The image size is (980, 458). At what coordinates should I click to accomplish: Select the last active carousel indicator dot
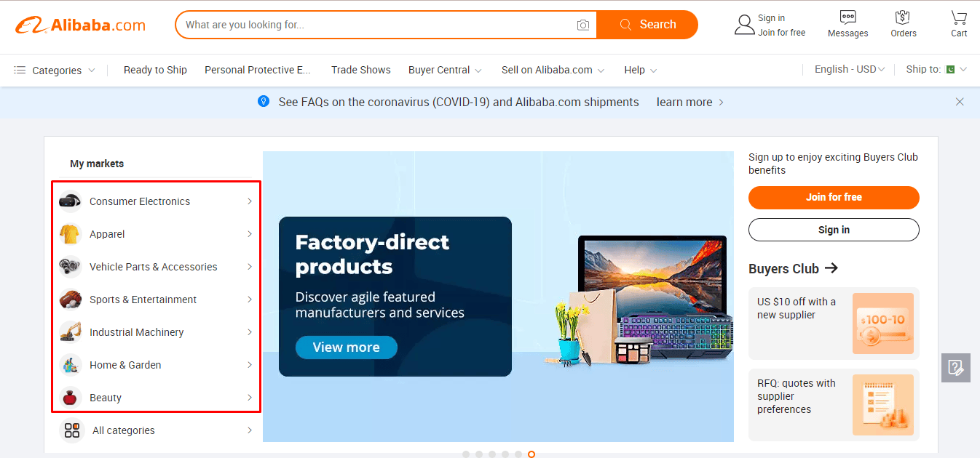(x=532, y=454)
